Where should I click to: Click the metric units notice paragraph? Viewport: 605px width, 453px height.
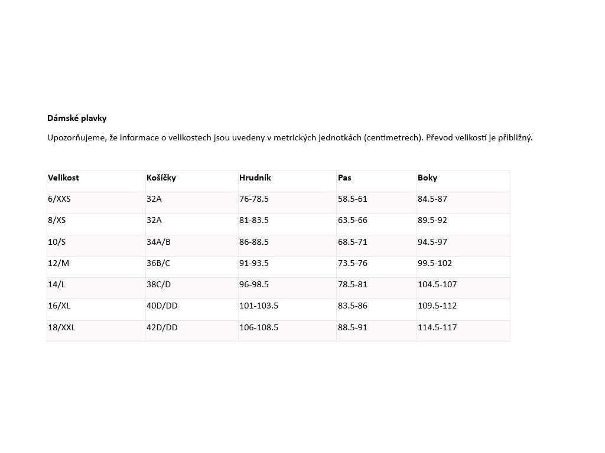click(x=290, y=138)
